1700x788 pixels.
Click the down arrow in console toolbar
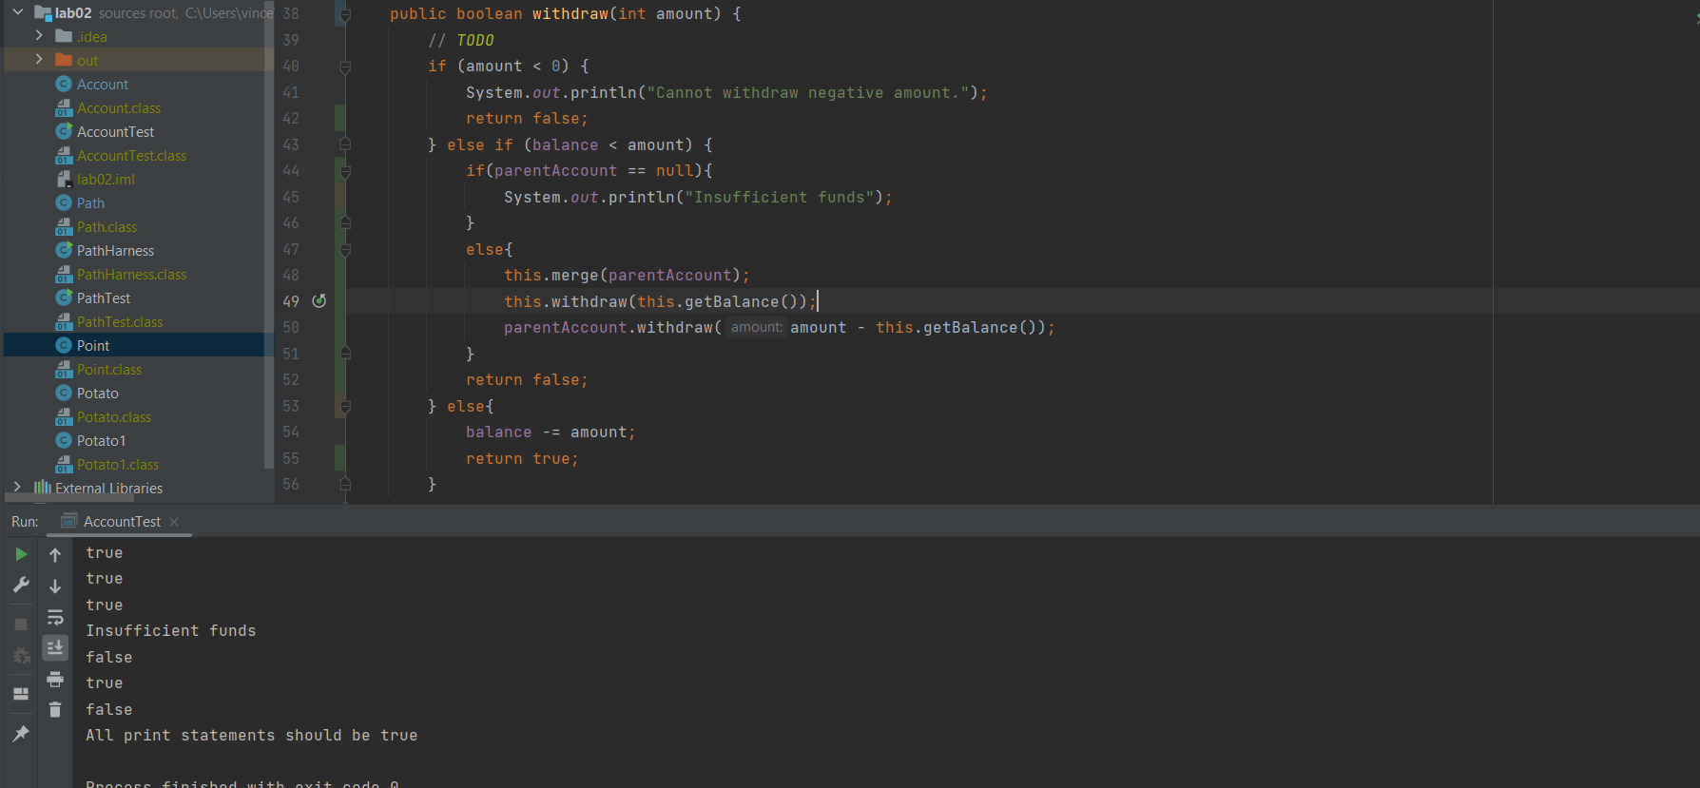click(x=55, y=586)
